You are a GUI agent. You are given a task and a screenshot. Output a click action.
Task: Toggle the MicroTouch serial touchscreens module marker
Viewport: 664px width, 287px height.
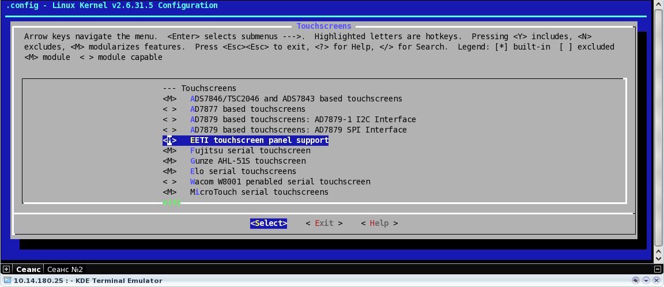click(169, 192)
